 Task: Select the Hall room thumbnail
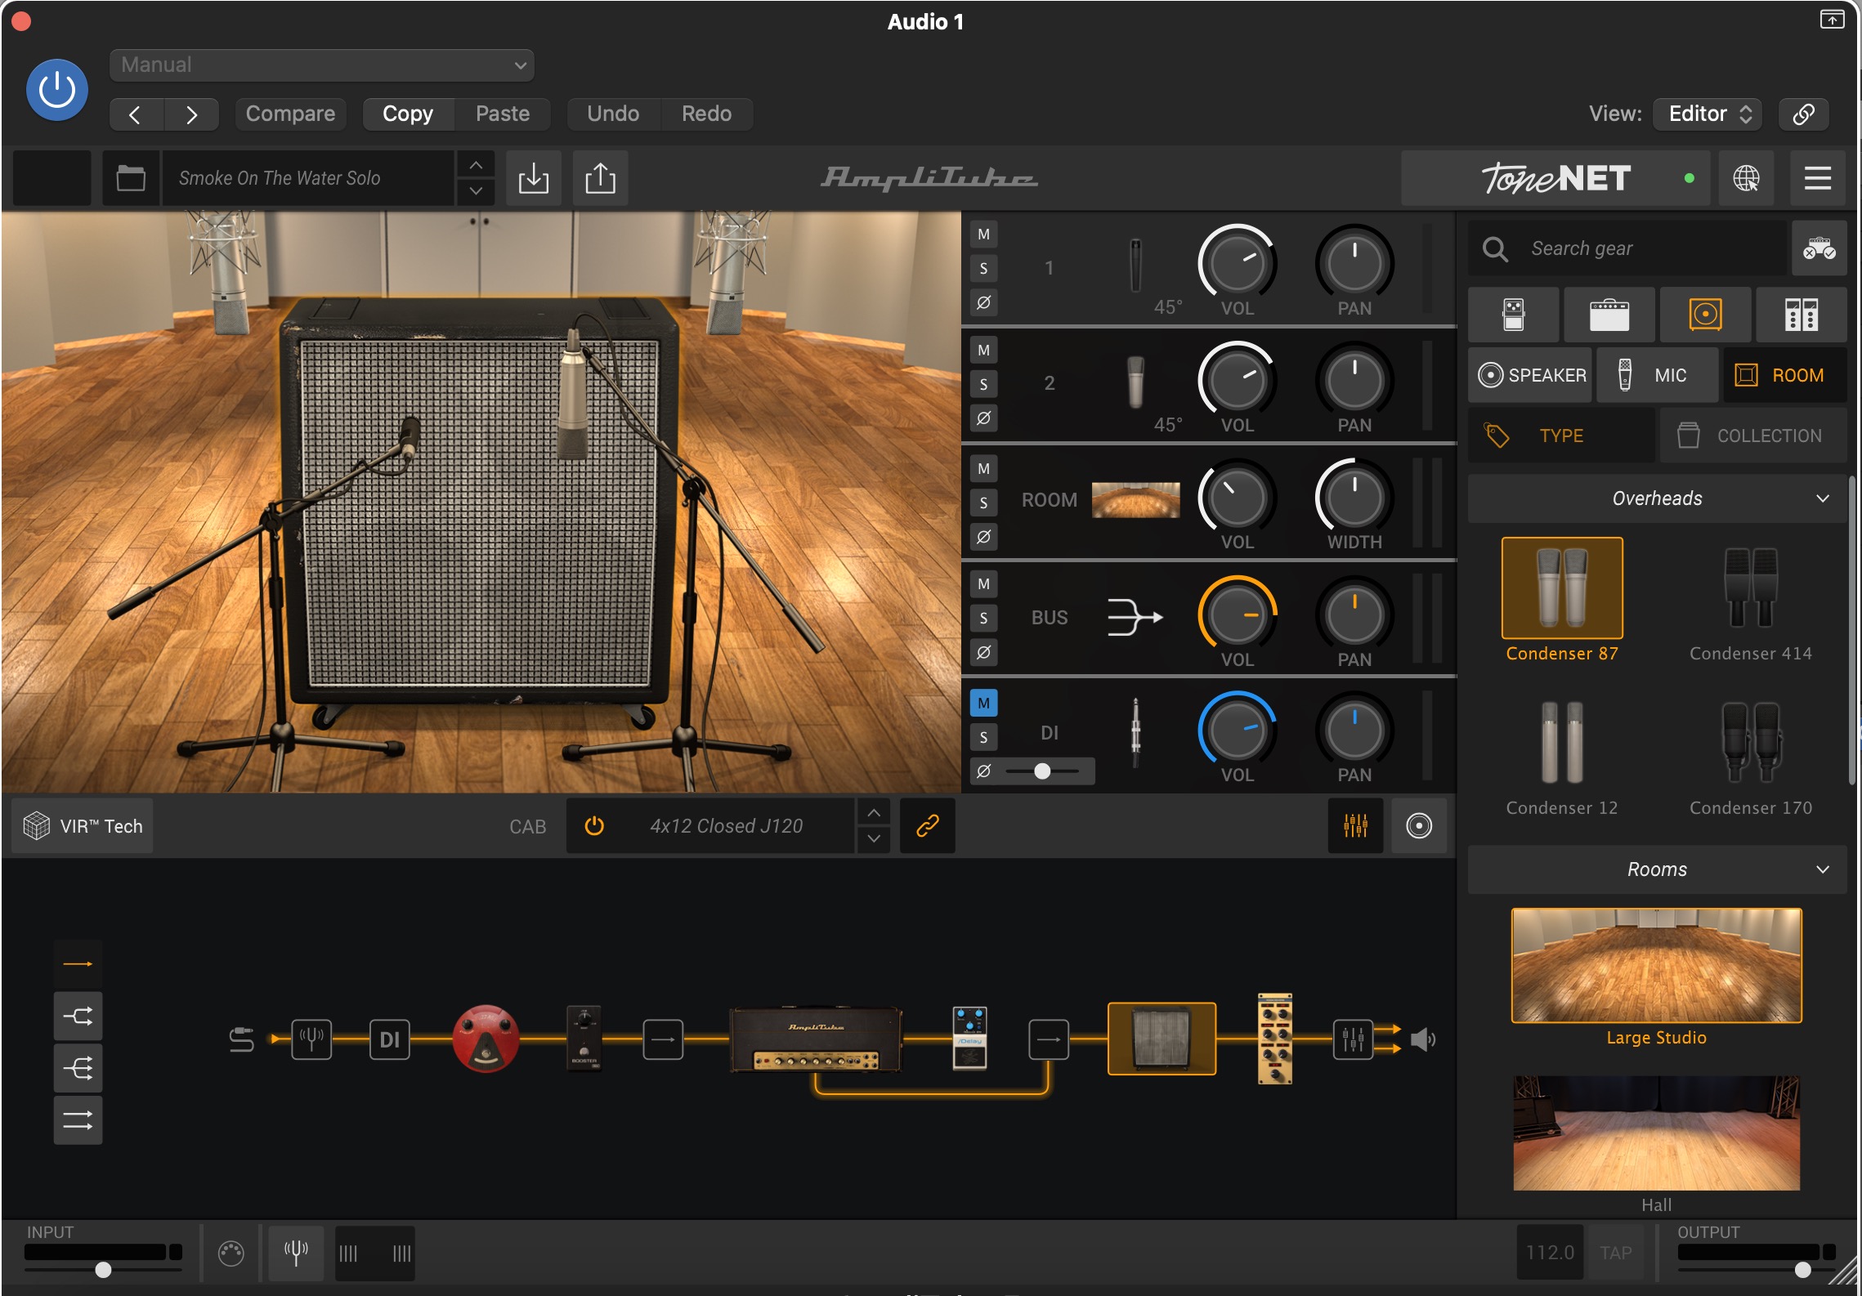(x=1657, y=1133)
